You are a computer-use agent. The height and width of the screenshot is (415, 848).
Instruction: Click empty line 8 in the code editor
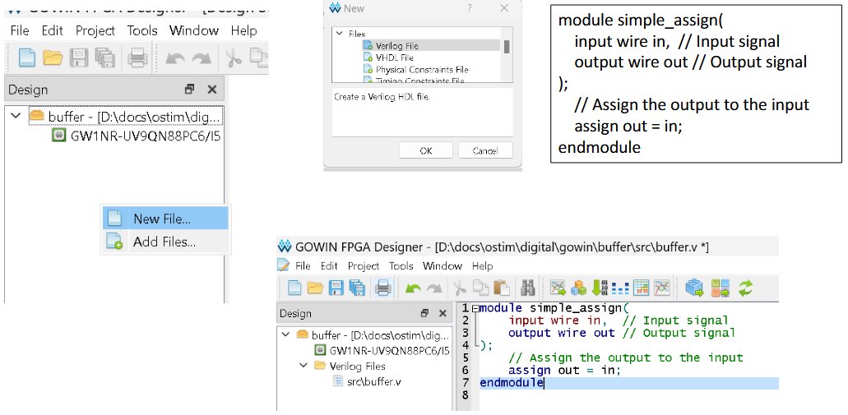point(629,395)
